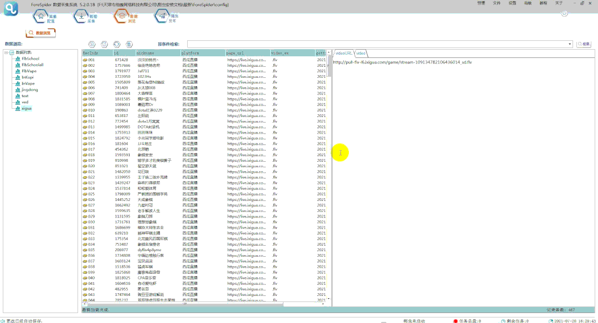Click the round icon just left of refresh
Image resolution: width=598 pixels, height=323 pixels.
pos(105,45)
